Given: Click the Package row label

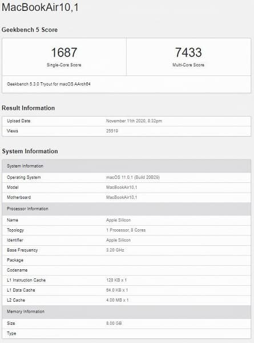Looking at the screenshot, I should [15, 260].
